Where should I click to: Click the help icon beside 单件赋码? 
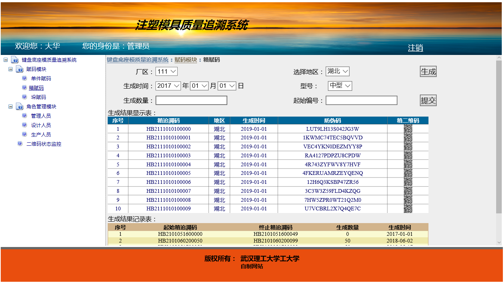25,78
